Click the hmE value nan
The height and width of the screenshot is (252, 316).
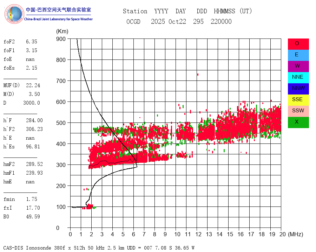[30, 182]
